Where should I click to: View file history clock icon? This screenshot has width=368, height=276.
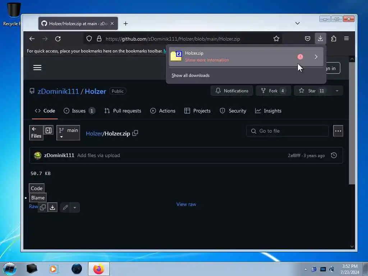tap(334, 155)
